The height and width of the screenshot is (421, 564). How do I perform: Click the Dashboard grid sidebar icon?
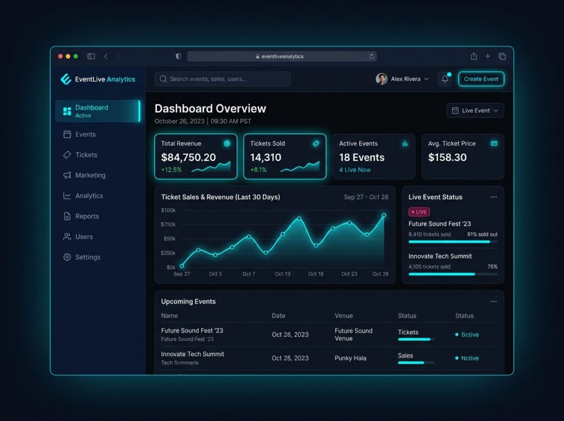(x=67, y=111)
